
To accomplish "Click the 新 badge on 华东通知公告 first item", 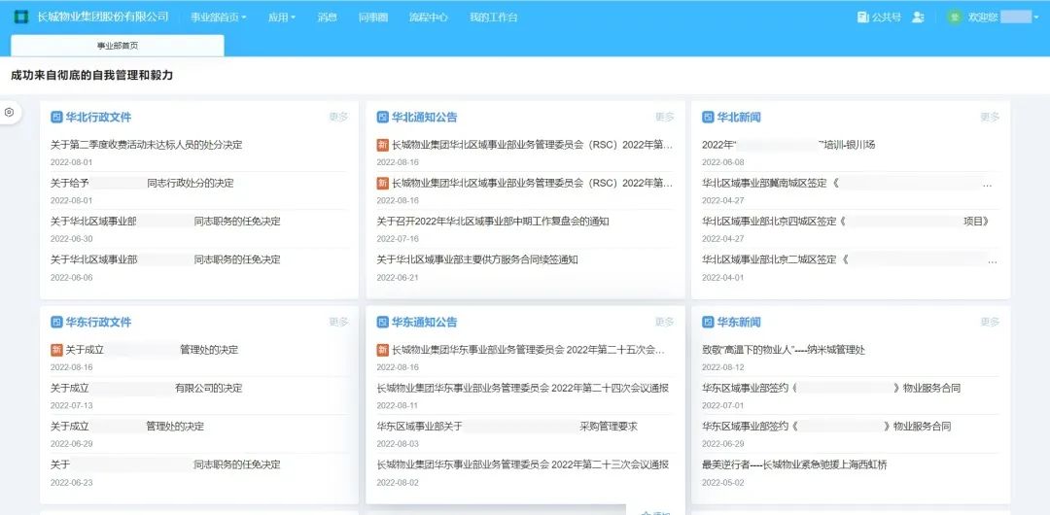I will tap(382, 350).
